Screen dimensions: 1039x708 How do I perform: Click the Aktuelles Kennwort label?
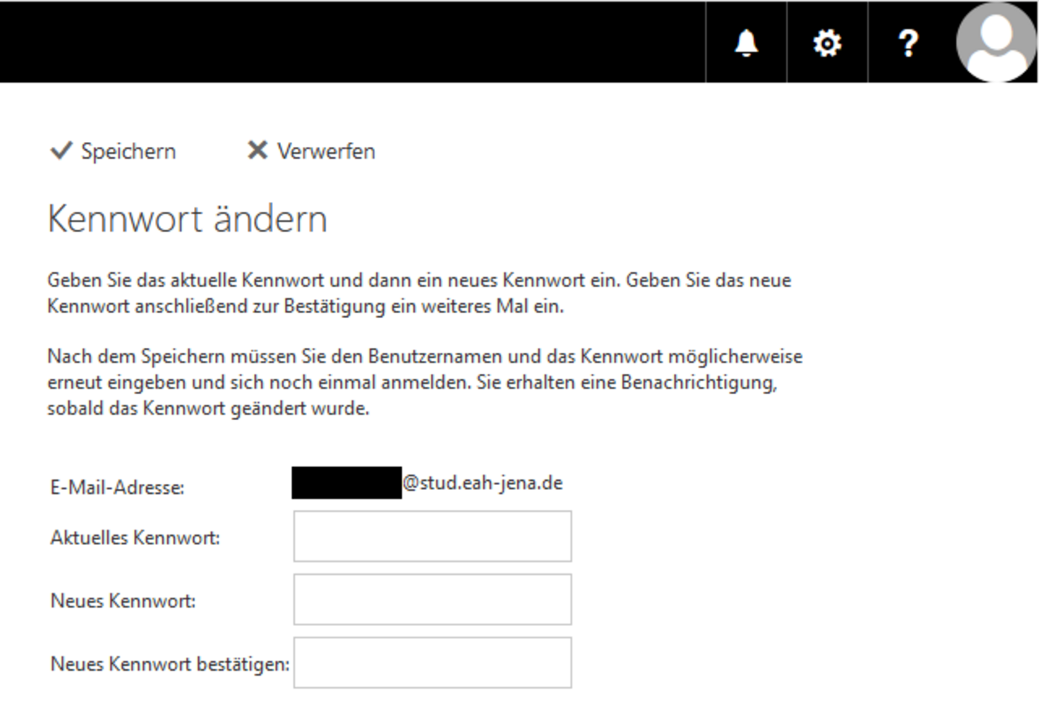(135, 538)
